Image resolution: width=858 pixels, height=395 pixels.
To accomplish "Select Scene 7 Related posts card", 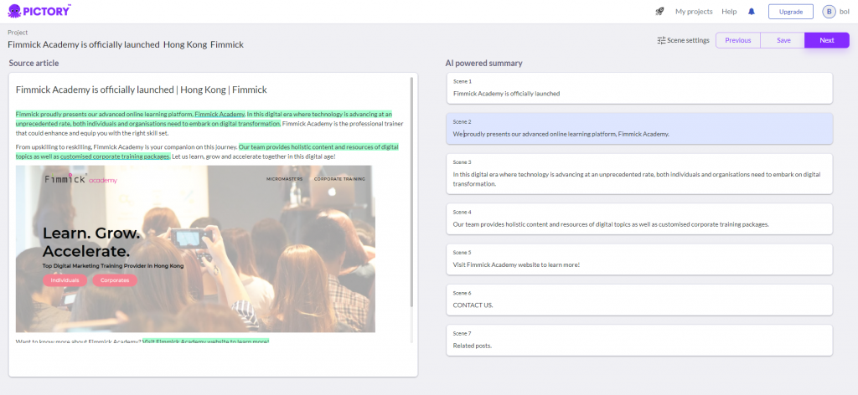I will click(639, 341).
